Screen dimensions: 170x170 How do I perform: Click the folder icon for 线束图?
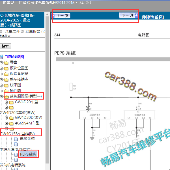[6, 85]
